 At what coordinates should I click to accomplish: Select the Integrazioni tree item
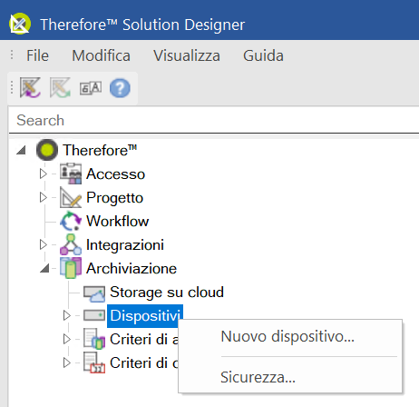click(125, 245)
